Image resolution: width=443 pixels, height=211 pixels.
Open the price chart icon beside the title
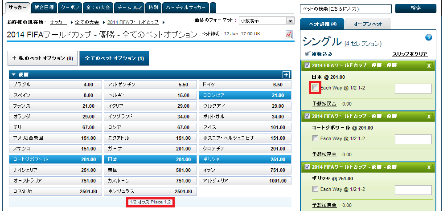[x=289, y=34]
